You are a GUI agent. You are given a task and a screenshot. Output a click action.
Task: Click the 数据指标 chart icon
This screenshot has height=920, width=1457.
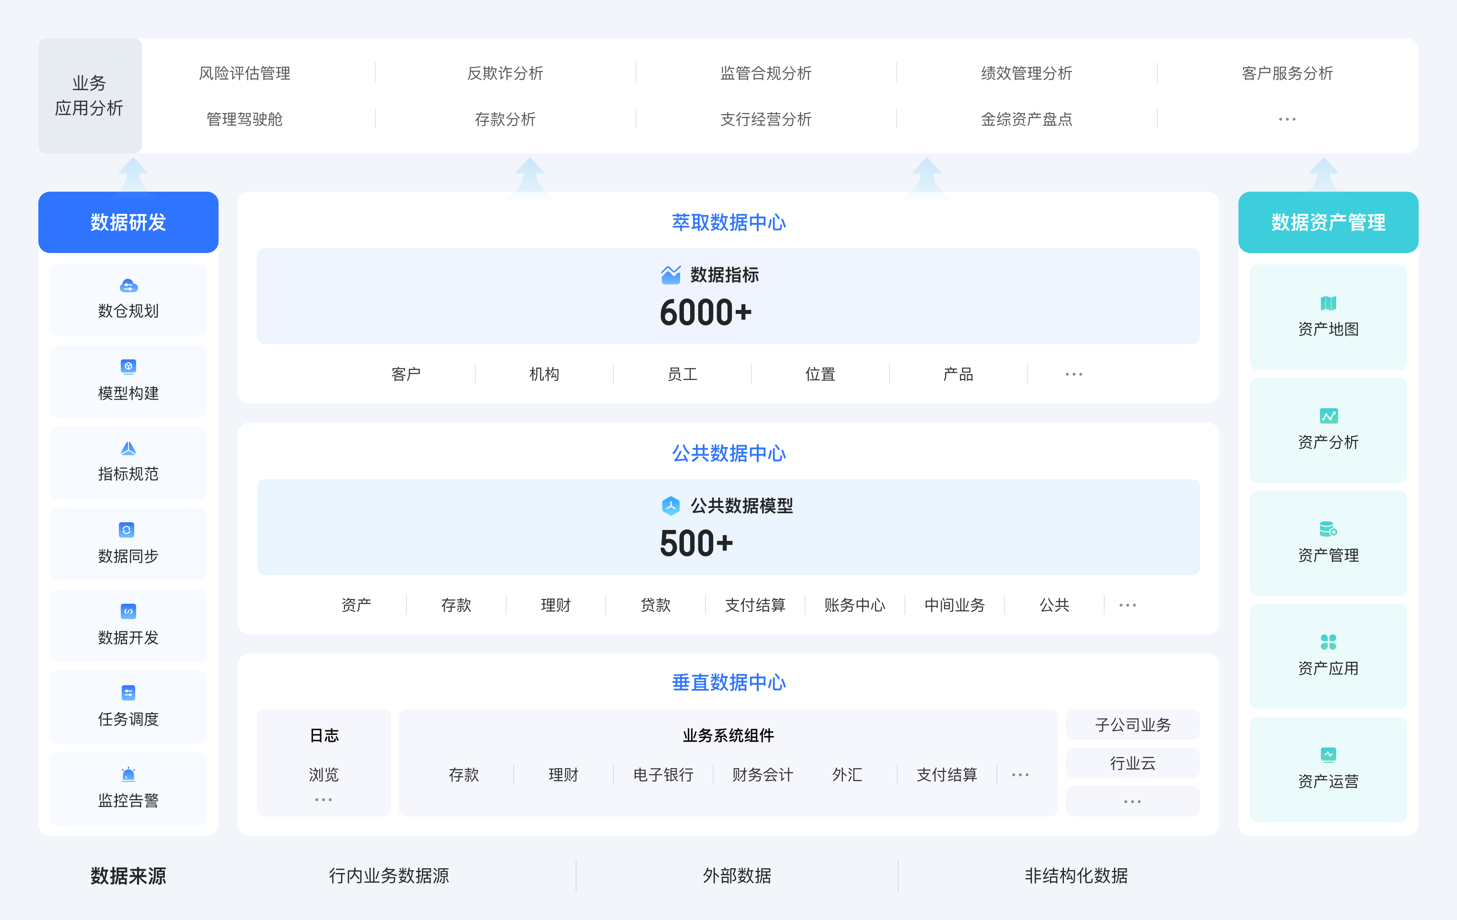(671, 275)
